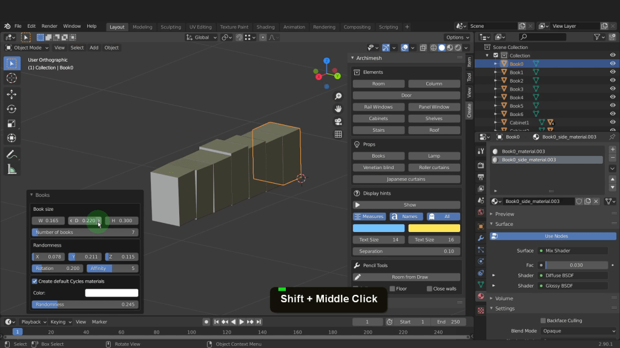Click the Venetian blind button
This screenshot has width=620, height=348.
tap(378, 167)
